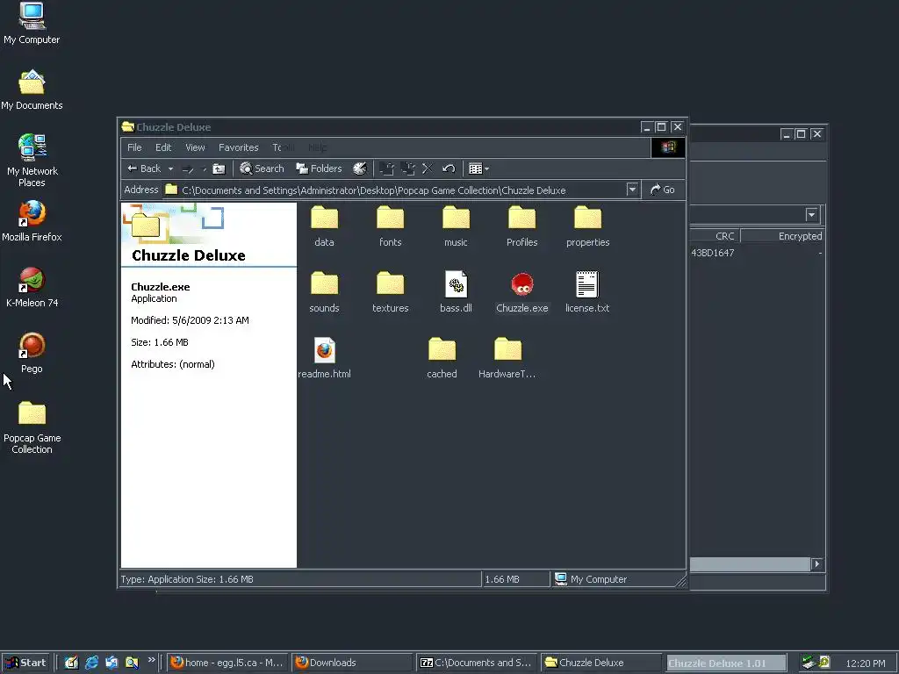Switch to 7-Zip C:\Documents taskbar window
The width and height of the screenshot is (899, 674).
coord(477,663)
